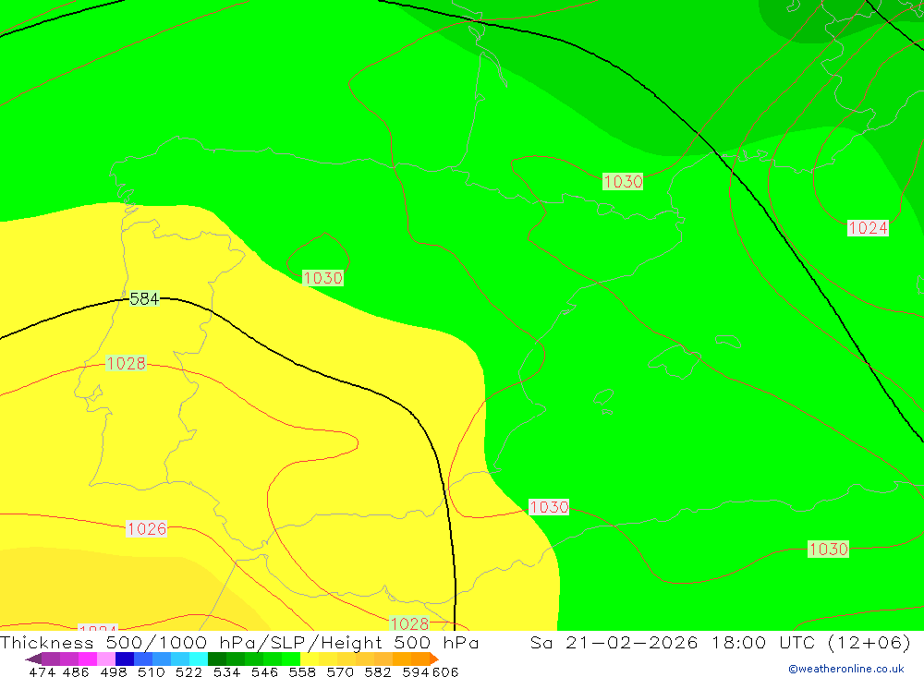Click the (12+06) forecast offset text
924x677 pixels.
[869, 642]
